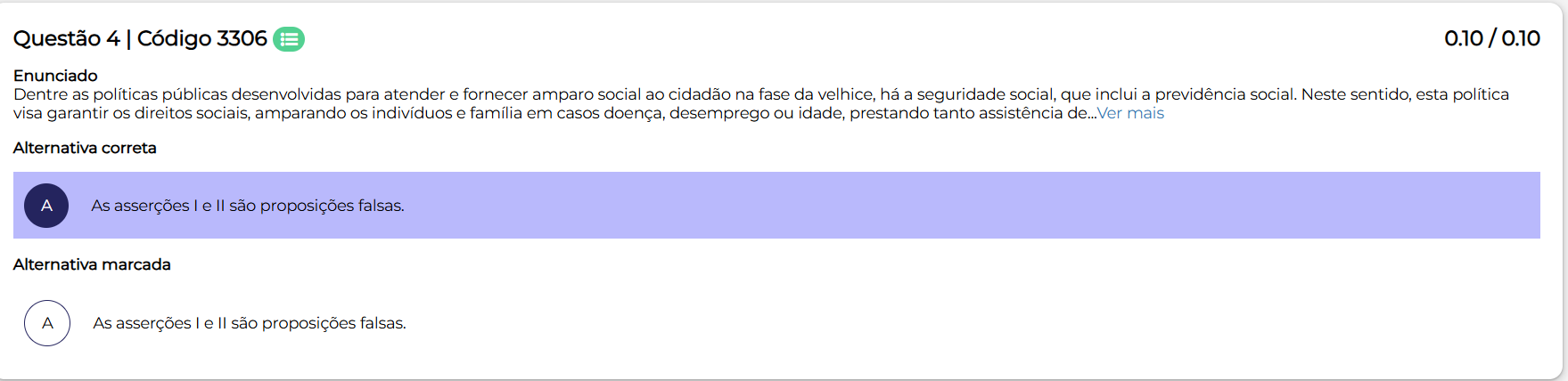Click the words "previdência social" in the statement
This screenshot has height=381, width=1568.
[x=1225, y=94]
